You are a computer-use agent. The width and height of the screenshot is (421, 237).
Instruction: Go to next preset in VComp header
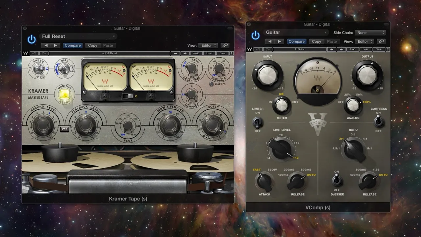(x=280, y=41)
